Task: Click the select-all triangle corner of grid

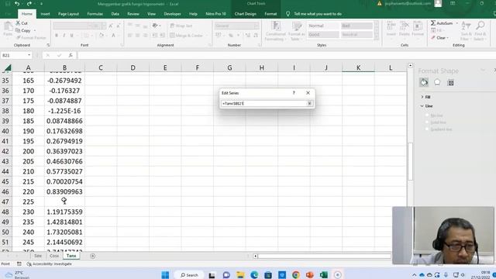Action: 7,67
